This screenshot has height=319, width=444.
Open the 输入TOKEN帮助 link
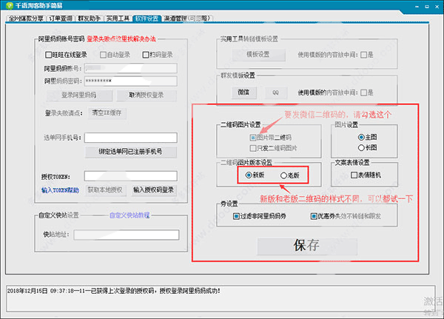[60, 190]
